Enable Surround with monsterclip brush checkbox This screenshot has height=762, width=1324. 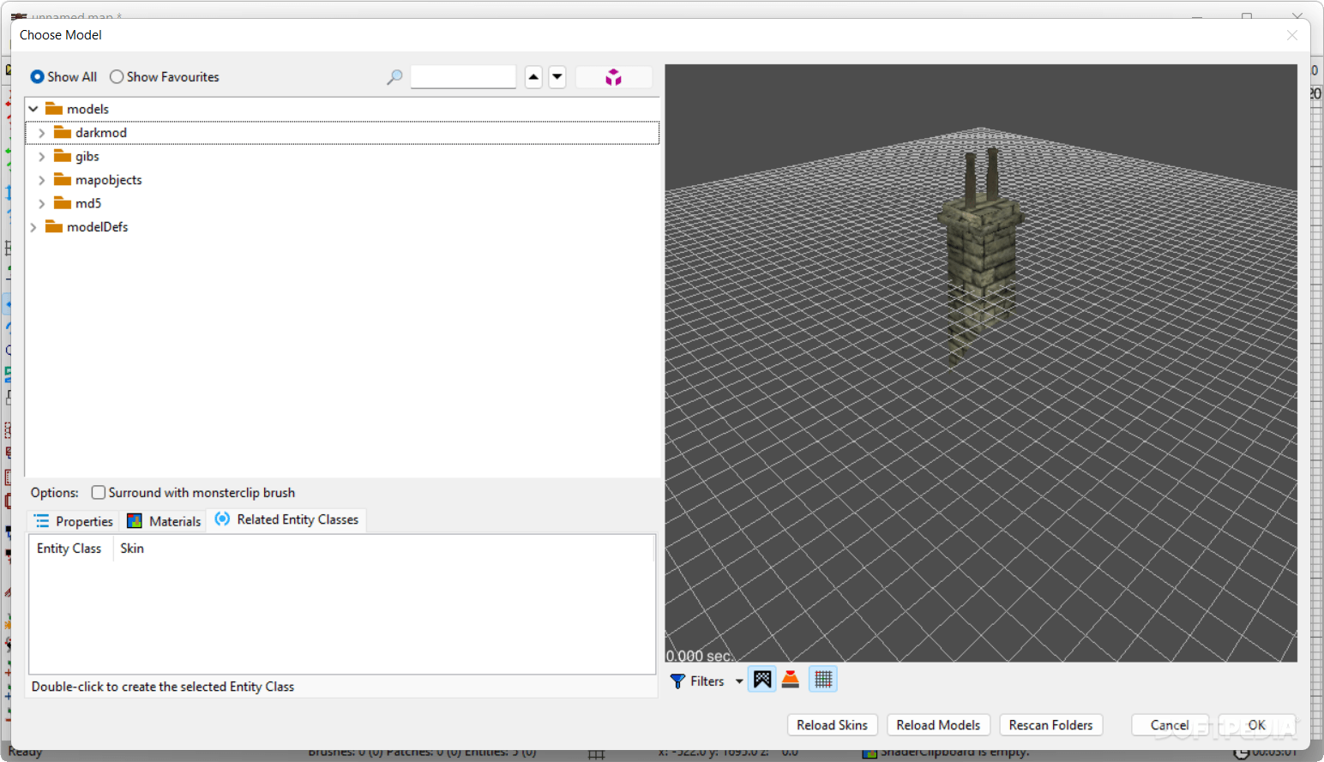coord(99,493)
